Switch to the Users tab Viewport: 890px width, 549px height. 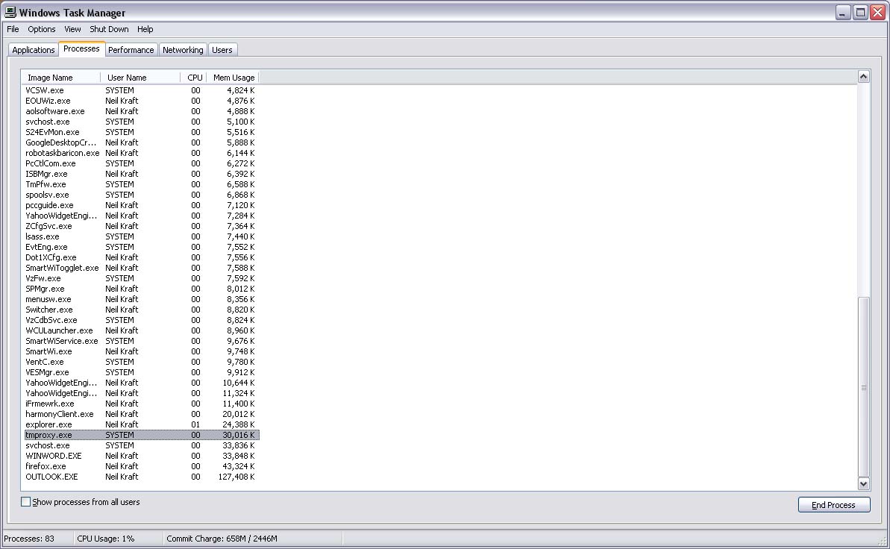[222, 50]
